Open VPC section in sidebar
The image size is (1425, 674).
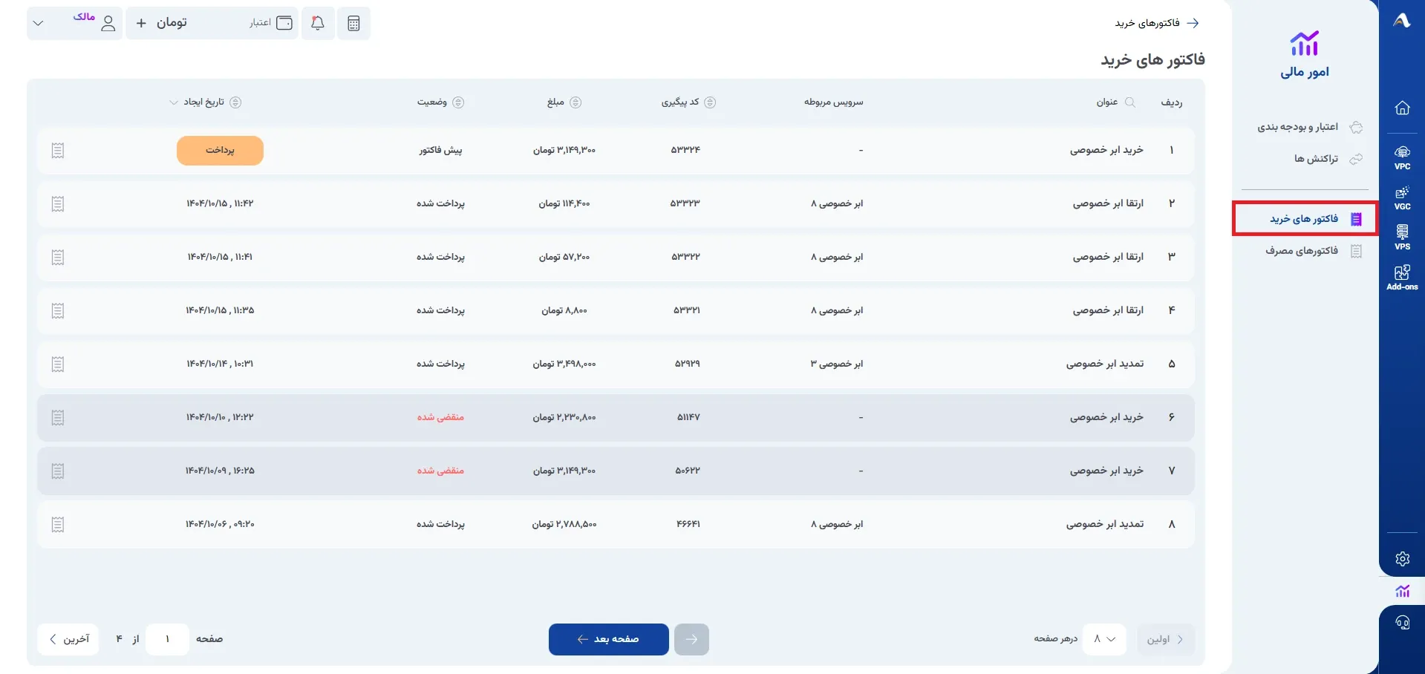(x=1402, y=157)
